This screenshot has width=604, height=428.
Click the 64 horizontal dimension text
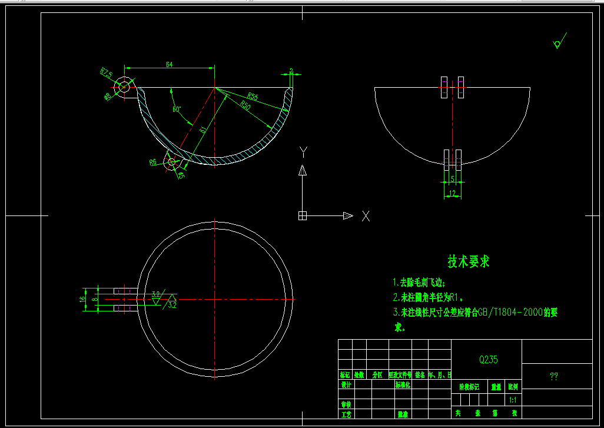point(169,64)
